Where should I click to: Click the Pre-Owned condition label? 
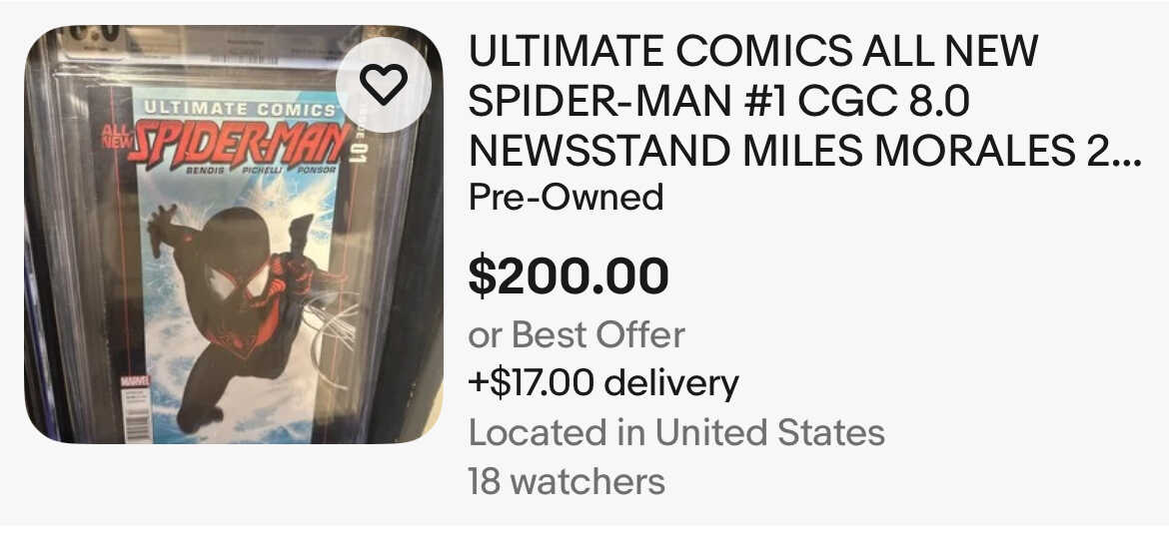tap(566, 197)
